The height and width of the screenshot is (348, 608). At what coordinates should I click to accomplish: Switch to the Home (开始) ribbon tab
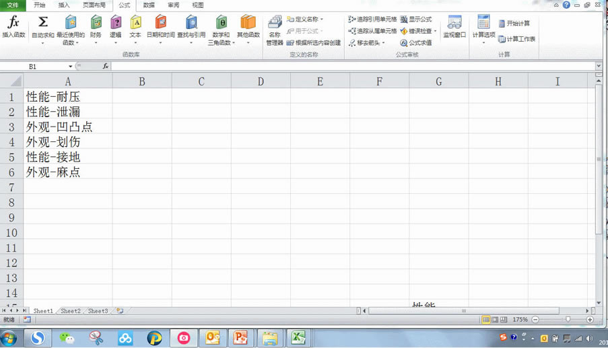pos(39,5)
